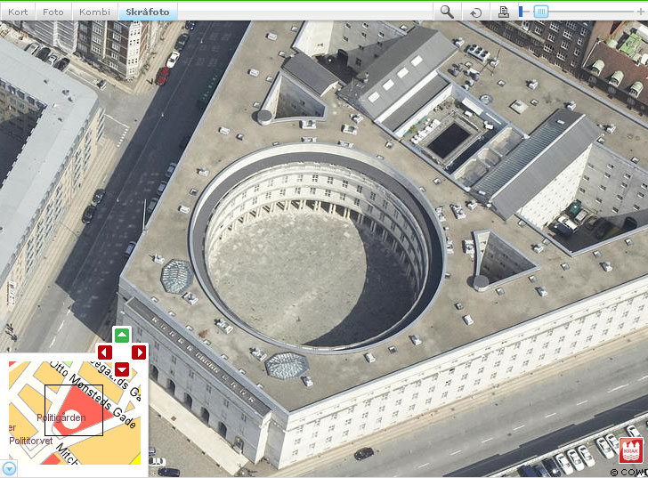Open the Foto view tab

53,12
